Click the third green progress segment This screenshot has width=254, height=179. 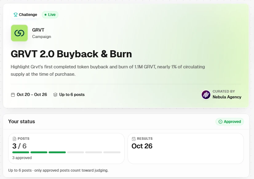[x=57, y=152]
